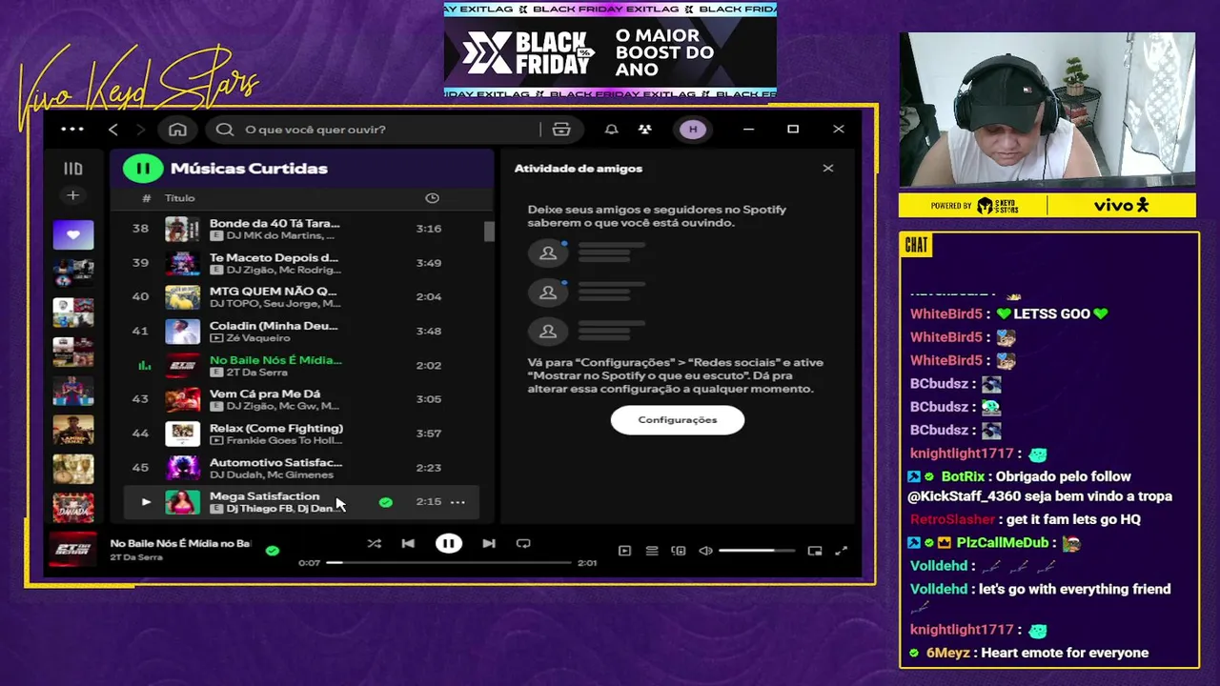
Task: Close the 'Atividade de amigos' panel
Action: pos(827,169)
